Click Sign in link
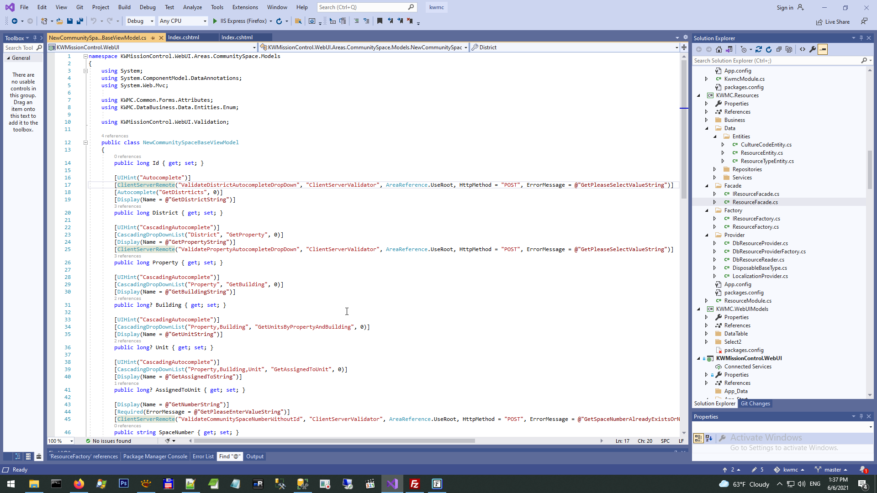Screen dimensions: 877x493 [x=785, y=7]
